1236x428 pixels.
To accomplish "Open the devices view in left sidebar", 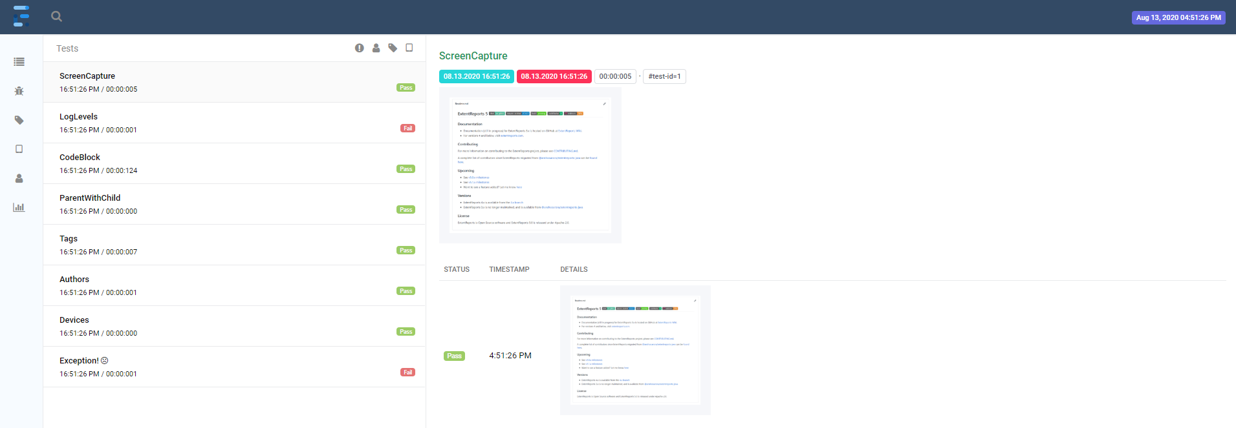I will pyautogui.click(x=19, y=149).
